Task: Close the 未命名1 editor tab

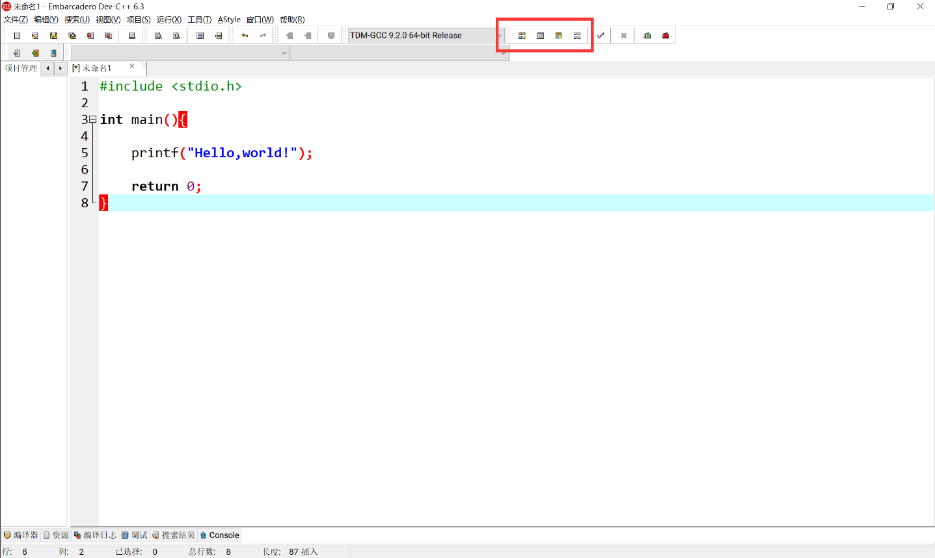Action: tap(132, 66)
